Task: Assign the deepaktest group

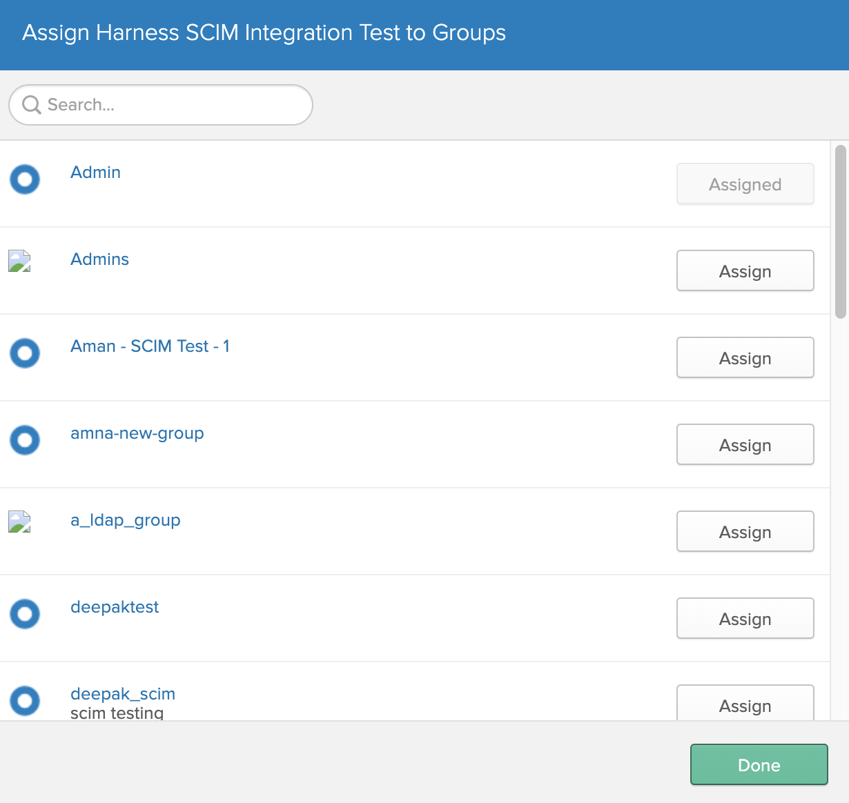Action: [745, 618]
